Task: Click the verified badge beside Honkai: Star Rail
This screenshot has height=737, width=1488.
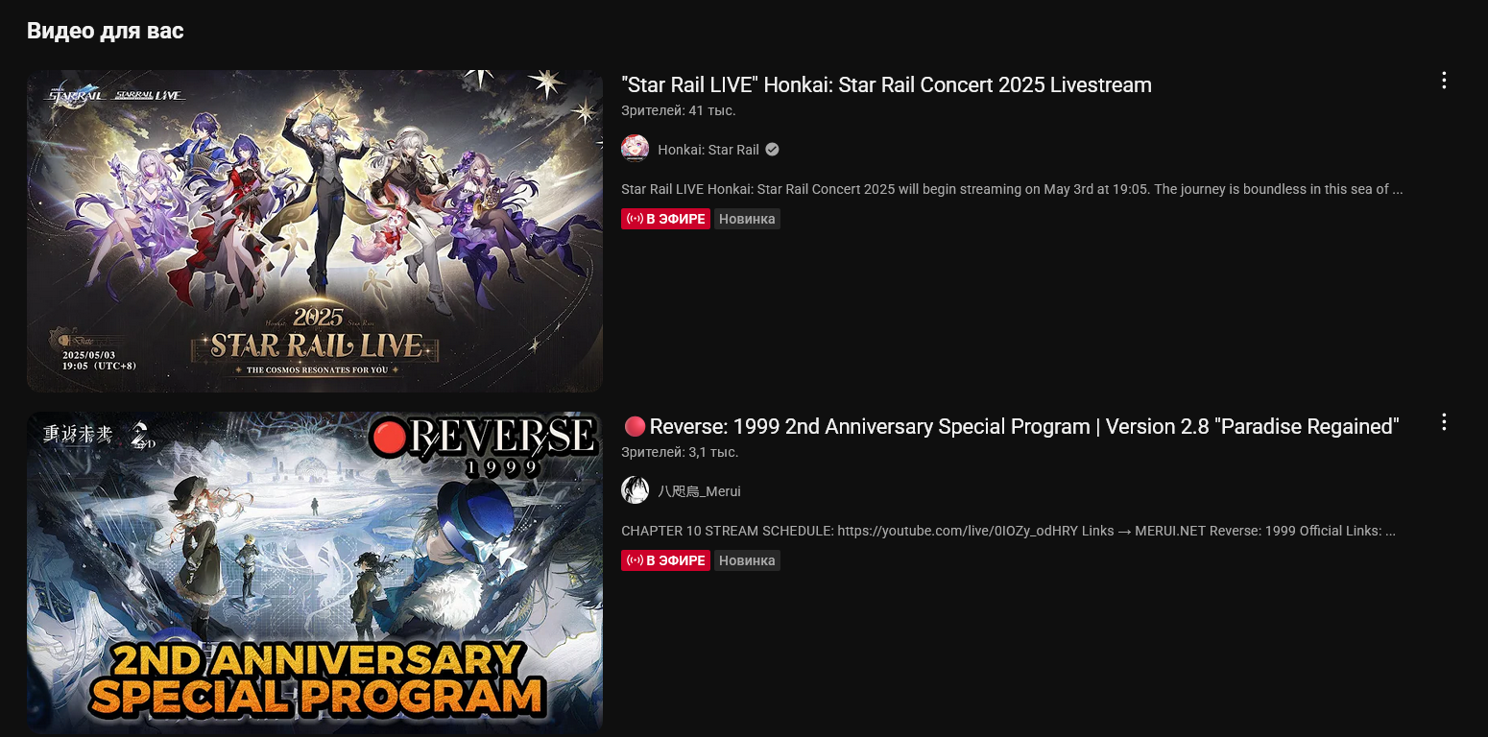Action: point(772,150)
